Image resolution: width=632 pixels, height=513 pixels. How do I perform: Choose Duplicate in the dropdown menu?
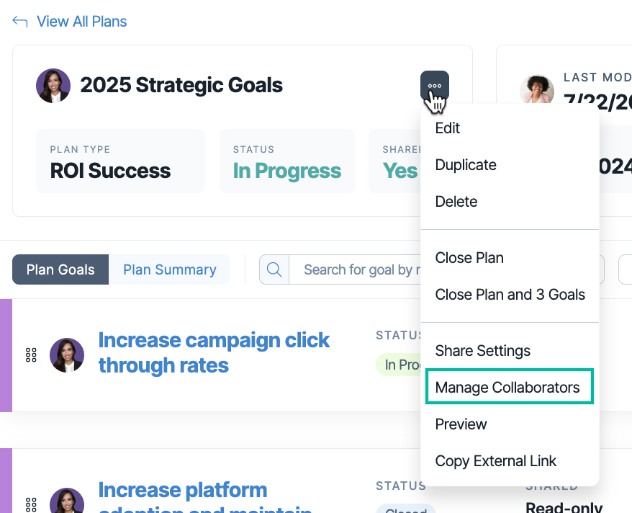(466, 165)
